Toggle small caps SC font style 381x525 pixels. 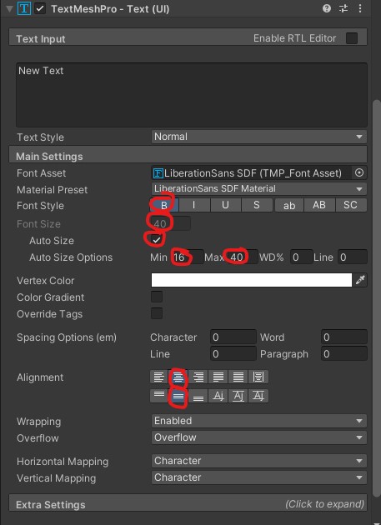point(350,205)
